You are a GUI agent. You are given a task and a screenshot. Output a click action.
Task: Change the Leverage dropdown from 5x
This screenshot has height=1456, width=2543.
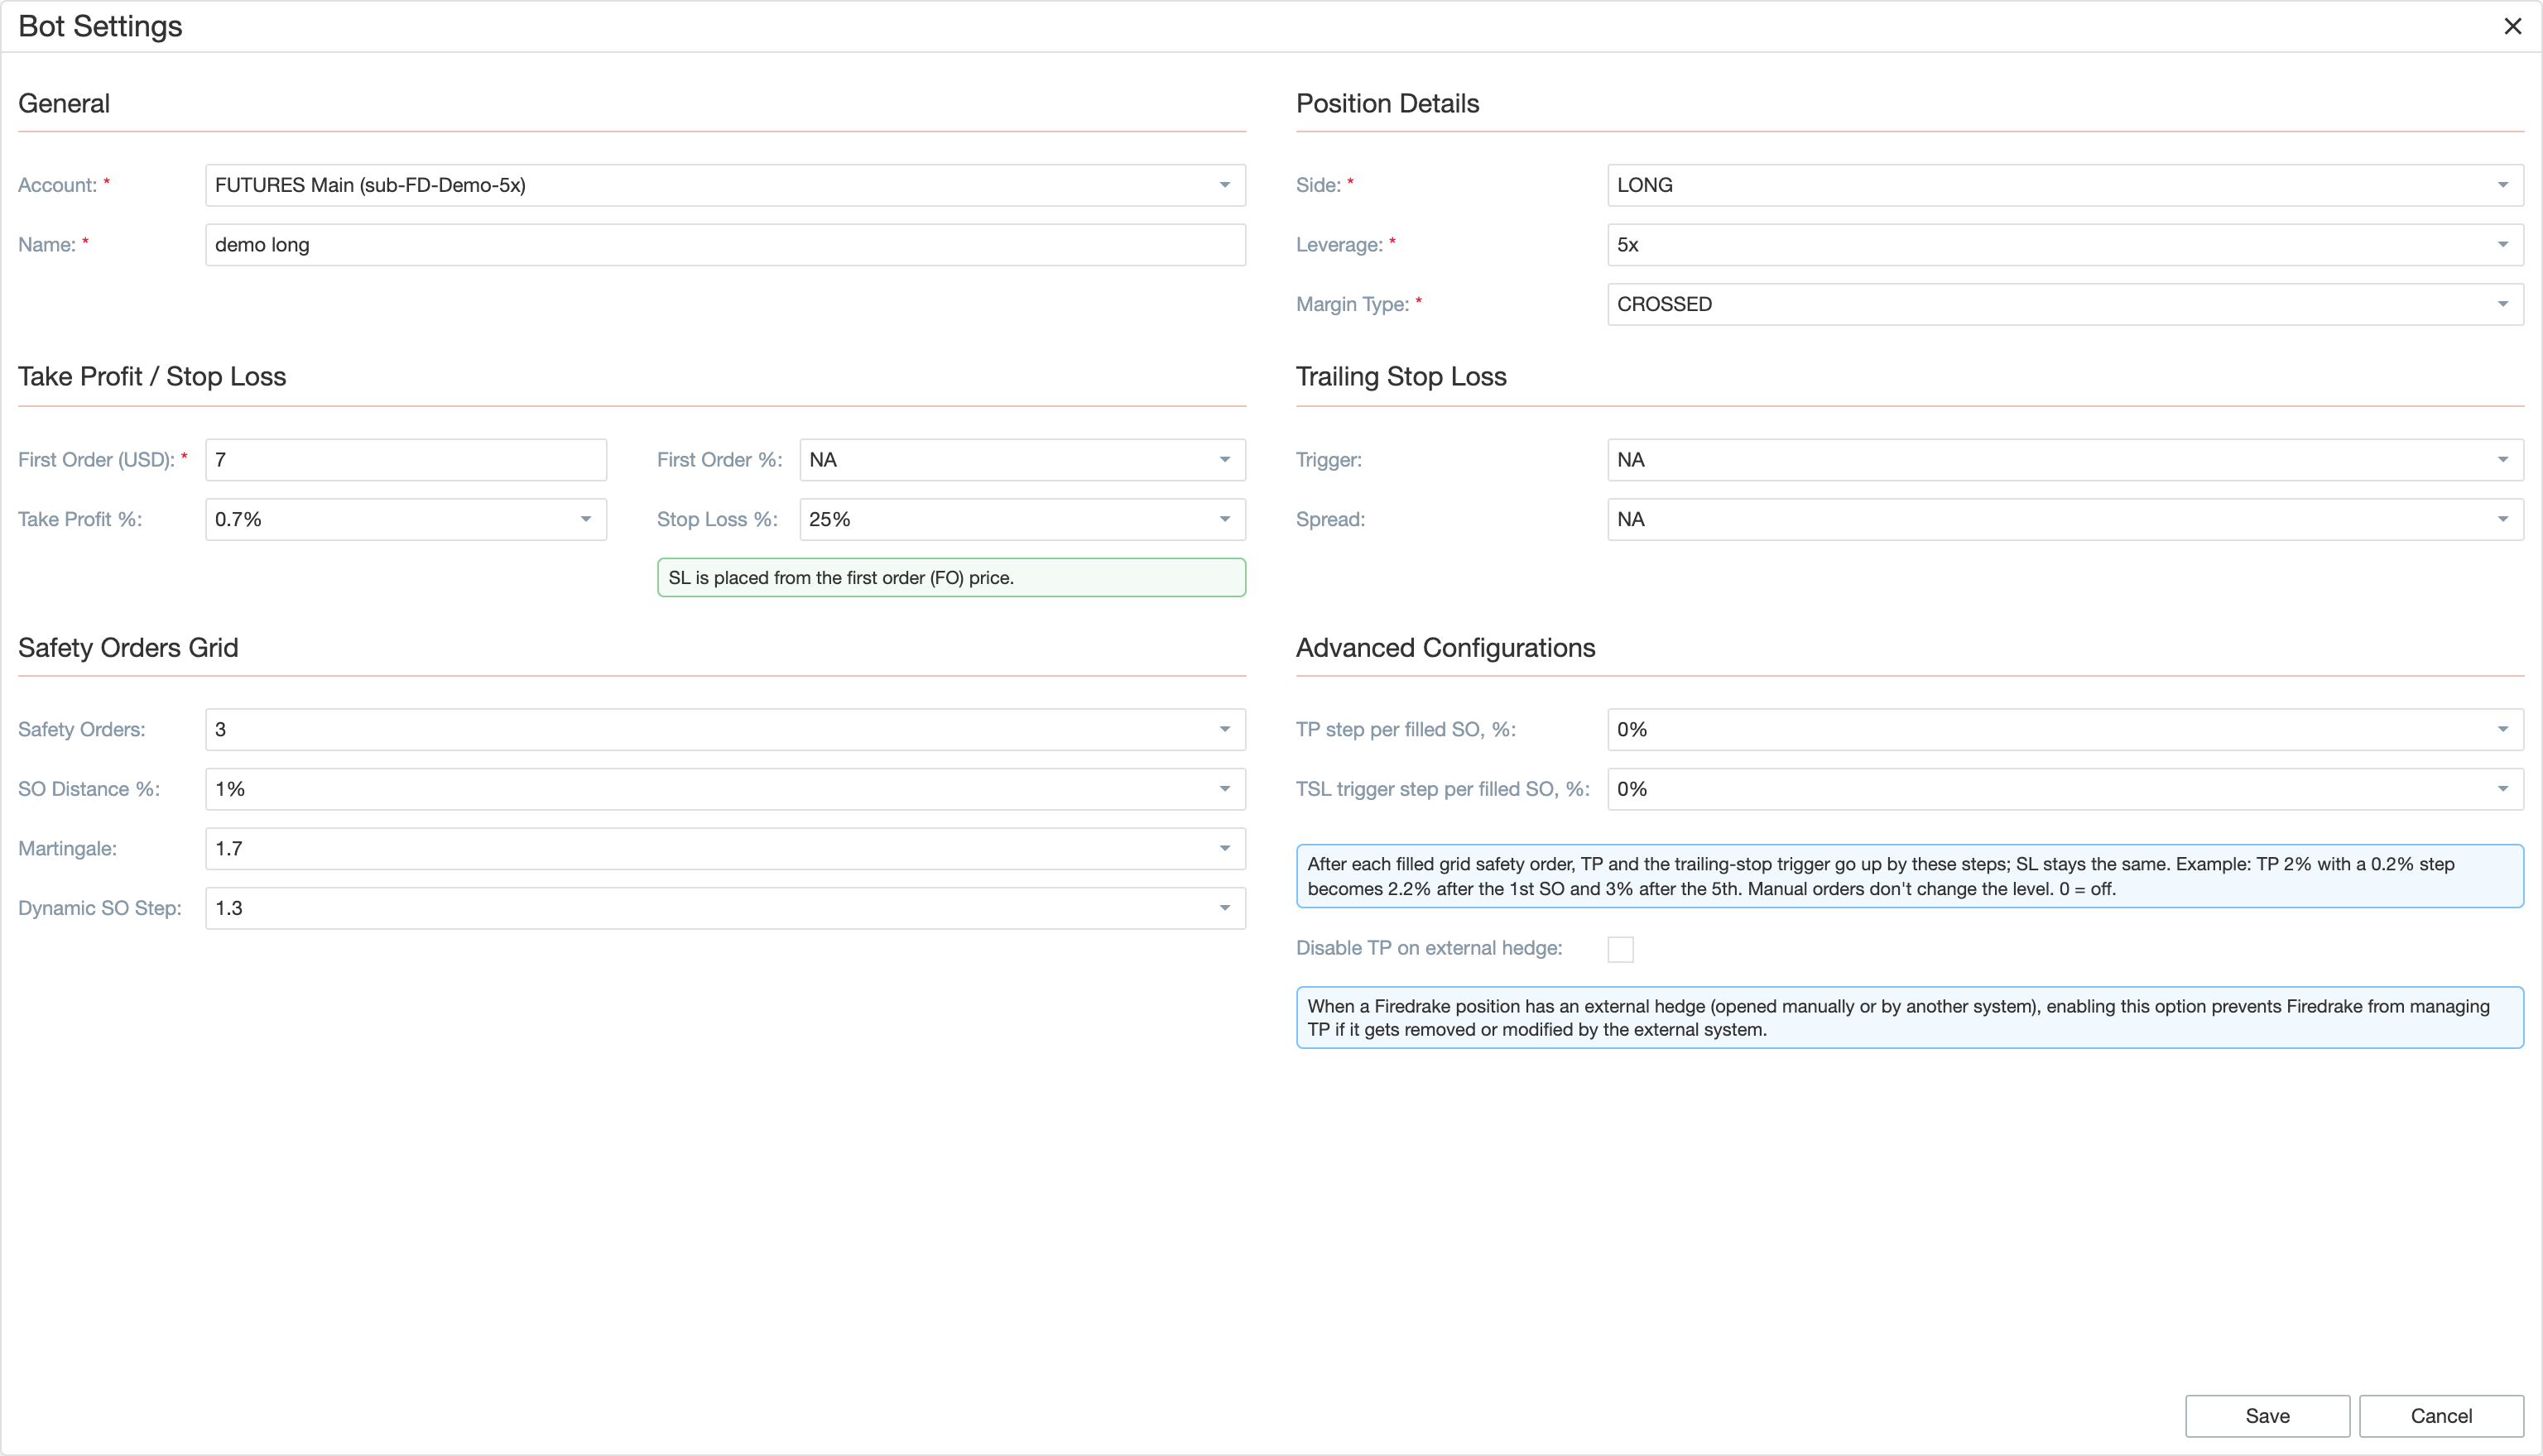2065,245
